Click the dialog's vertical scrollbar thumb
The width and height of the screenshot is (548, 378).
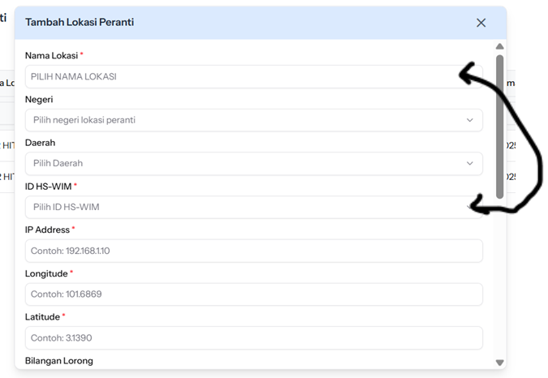tap(500, 122)
